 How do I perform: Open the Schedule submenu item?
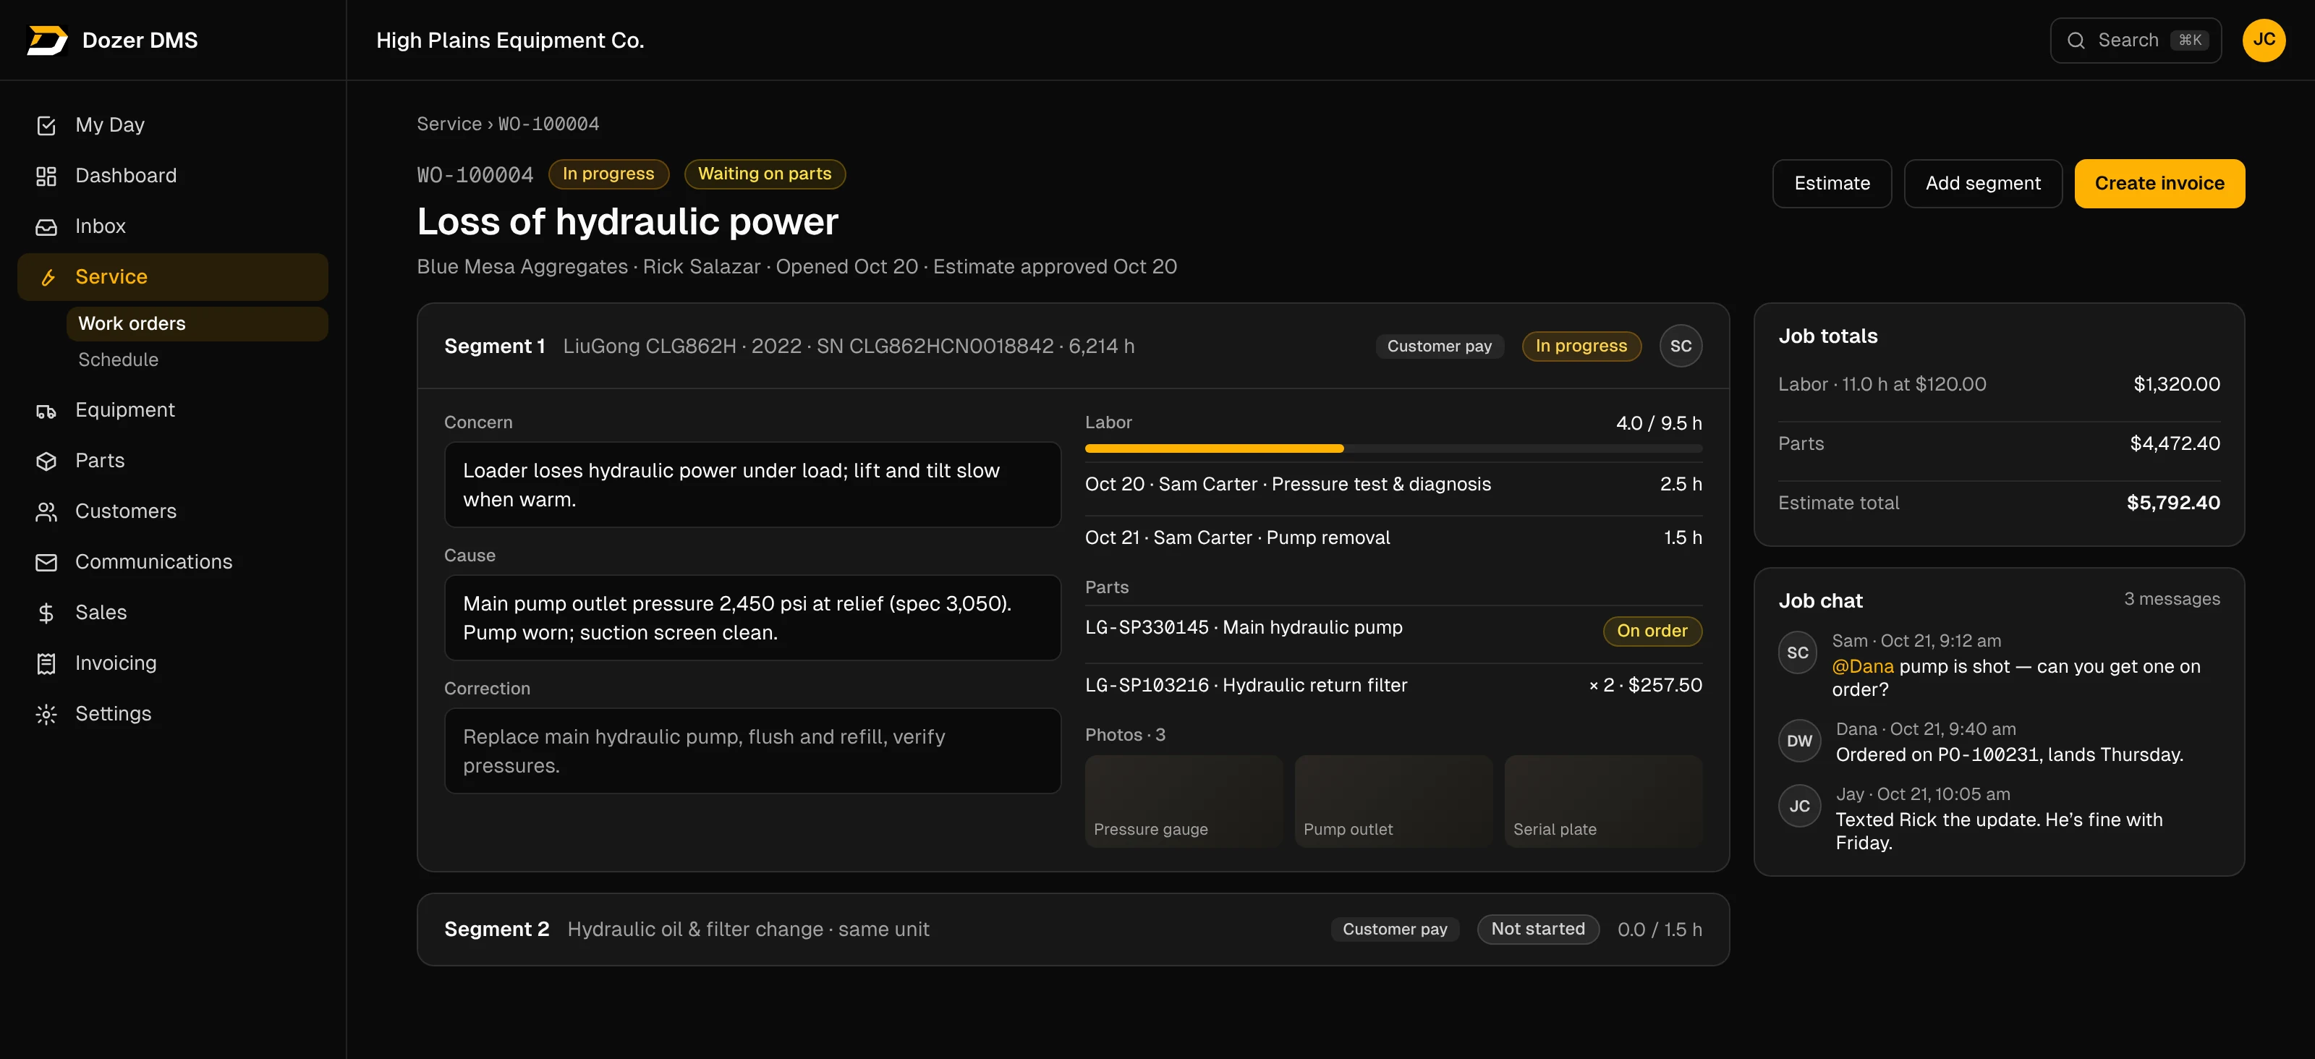tap(197, 360)
